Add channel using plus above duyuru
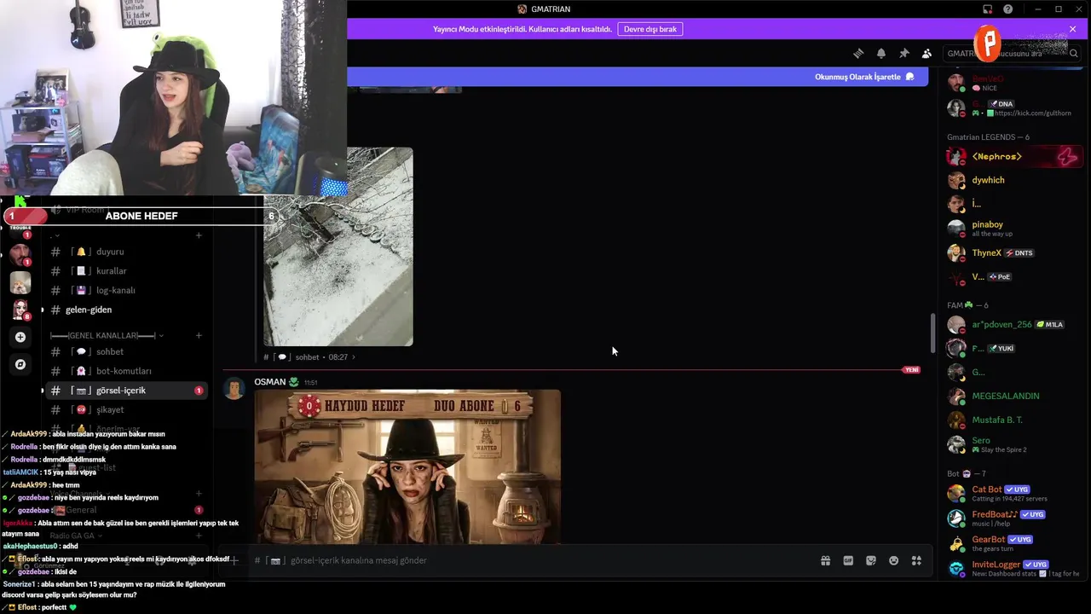 point(199,235)
